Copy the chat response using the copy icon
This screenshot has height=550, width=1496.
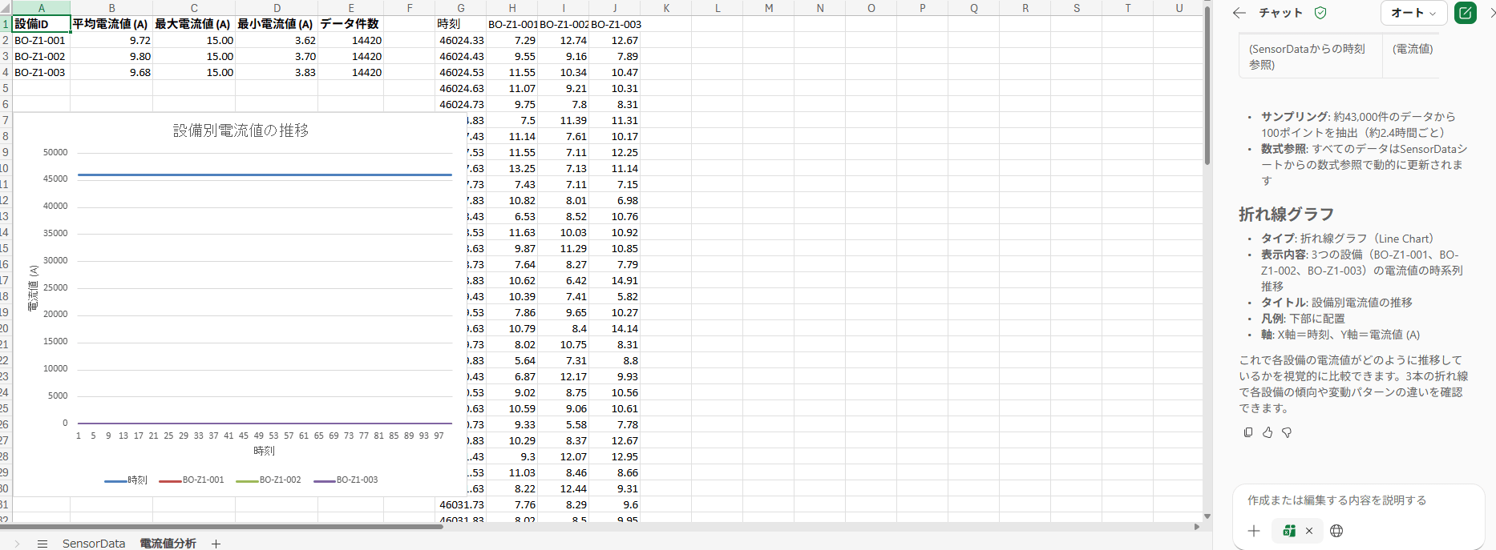click(x=1248, y=432)
